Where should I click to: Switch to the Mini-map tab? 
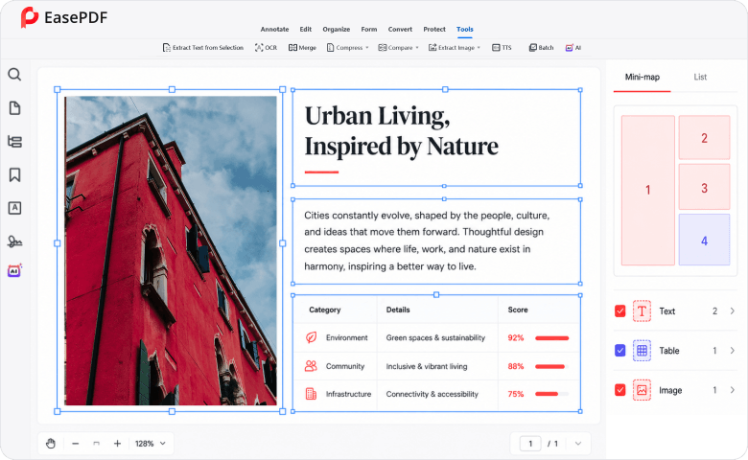tap(643, 78)
